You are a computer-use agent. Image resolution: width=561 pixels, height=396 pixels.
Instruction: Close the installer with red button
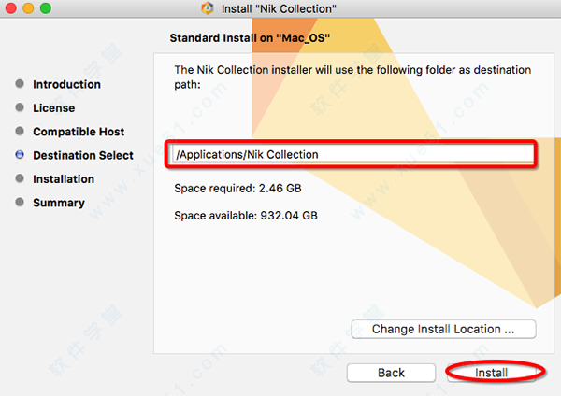click(x=11, y=7)
